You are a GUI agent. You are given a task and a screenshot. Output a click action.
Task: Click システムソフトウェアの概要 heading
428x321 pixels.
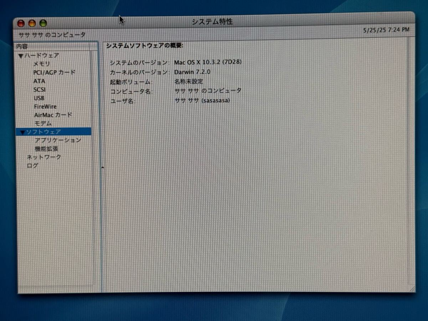[x=144, y=46]
